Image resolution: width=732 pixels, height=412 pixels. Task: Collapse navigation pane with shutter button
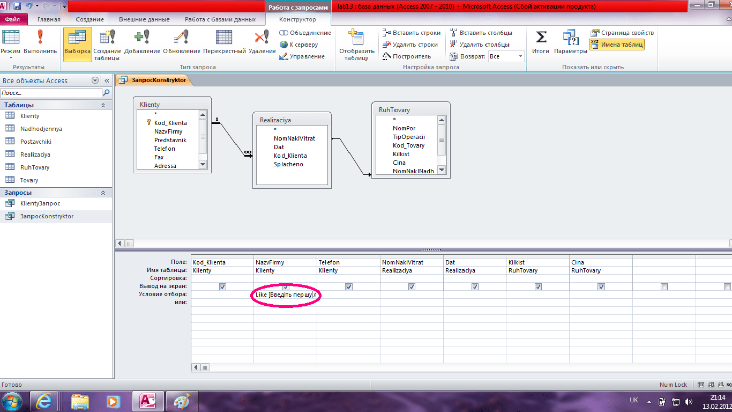[106, 80]
